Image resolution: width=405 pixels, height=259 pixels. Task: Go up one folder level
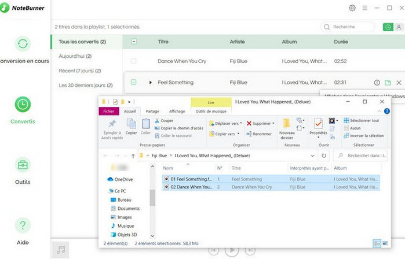(x=133, y=156)
